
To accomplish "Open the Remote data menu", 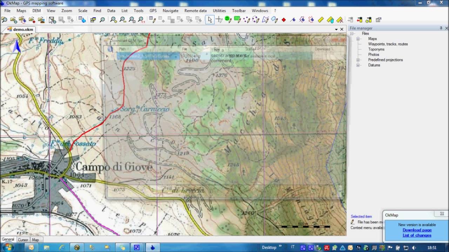I will tap(195, 10).
